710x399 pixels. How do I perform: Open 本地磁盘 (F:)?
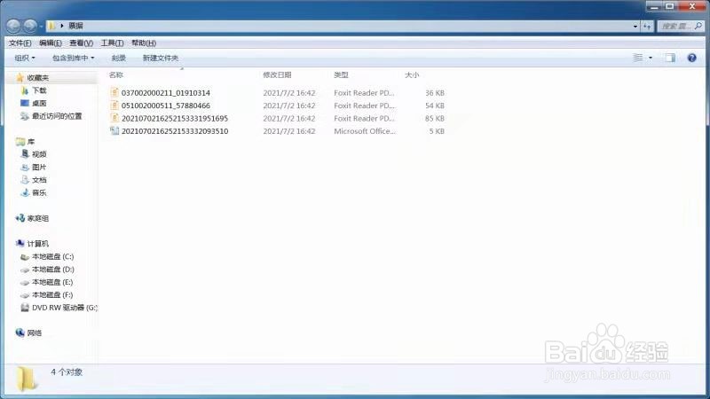tap(52, 294)
